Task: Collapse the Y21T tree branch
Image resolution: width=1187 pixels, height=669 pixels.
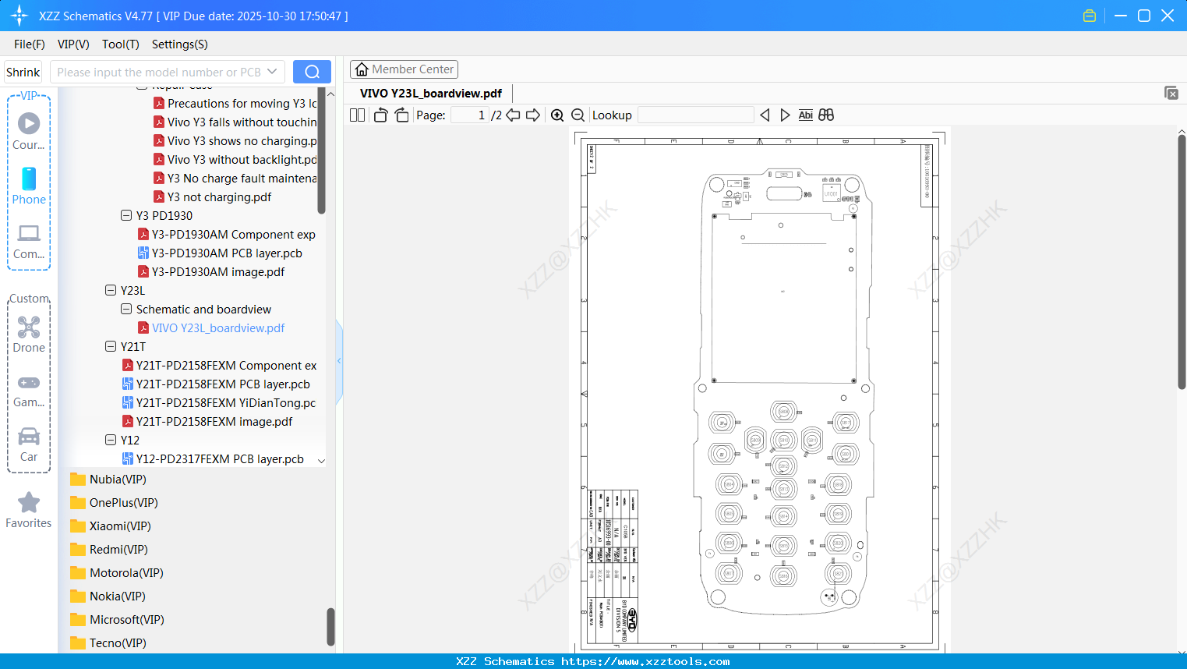Action: click(111, 346)
